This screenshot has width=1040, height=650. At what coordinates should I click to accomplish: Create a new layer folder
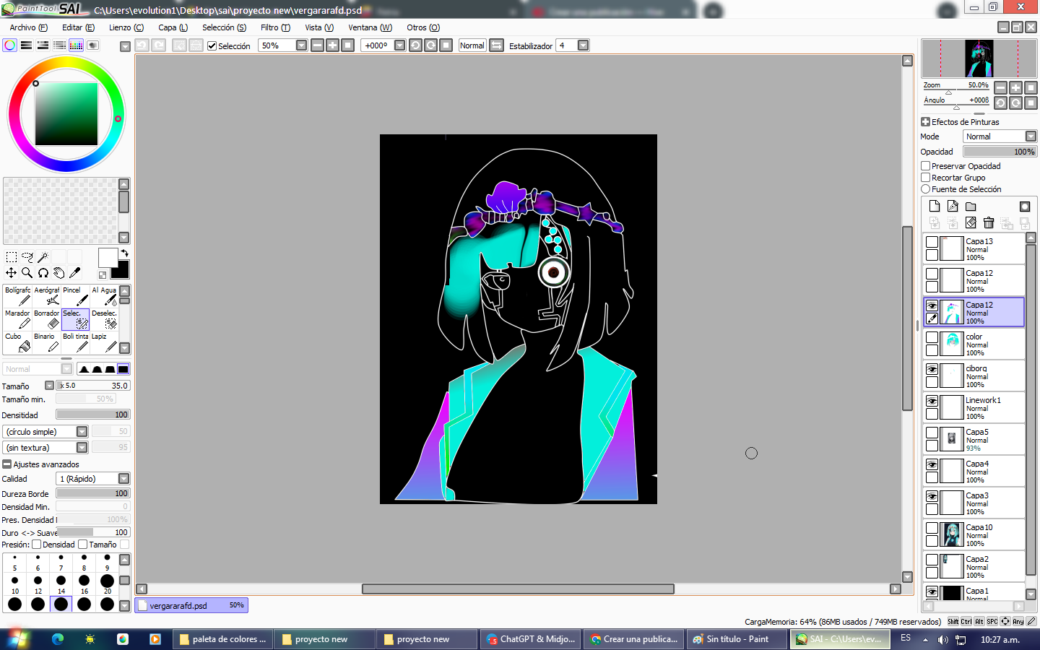coord(971,206)
